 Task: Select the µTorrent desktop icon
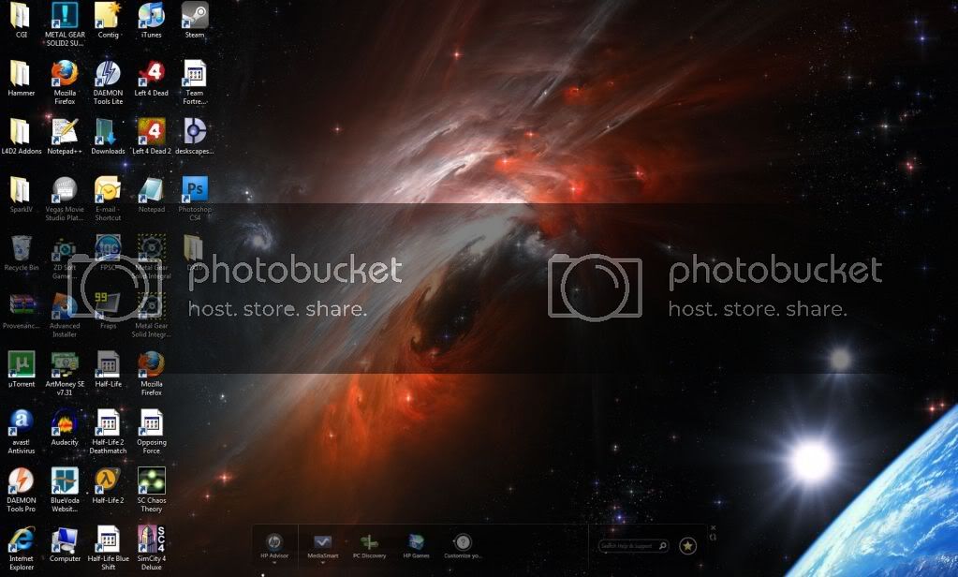pyautogui.click(x=20, y=363)
